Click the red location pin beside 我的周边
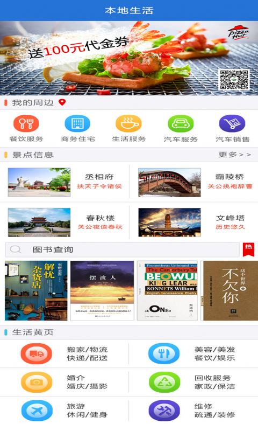Screen dimensions: 258x424 pyautogui.click(x=62, y=102)
